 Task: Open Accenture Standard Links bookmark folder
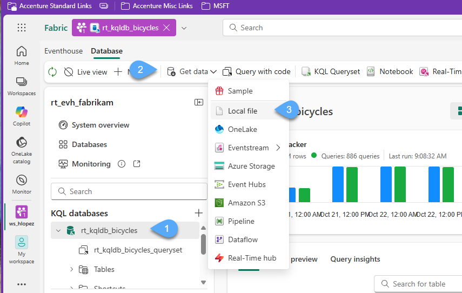(x=49, y=6)
